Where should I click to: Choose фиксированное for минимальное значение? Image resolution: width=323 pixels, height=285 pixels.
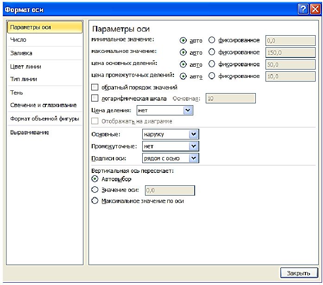pos(212,40)
